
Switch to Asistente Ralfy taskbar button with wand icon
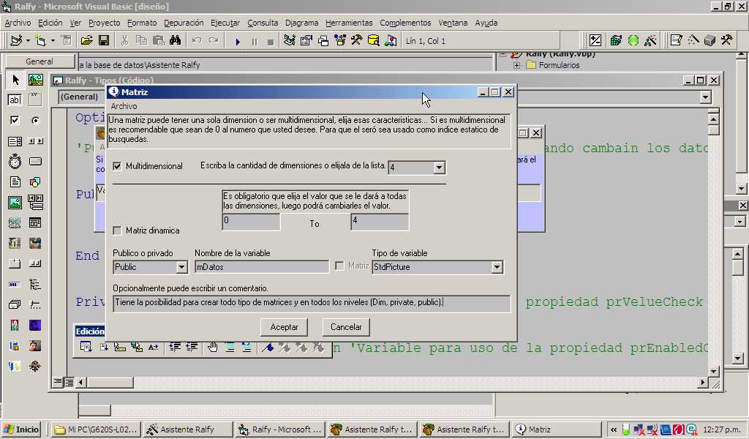click(x=187, y=429)
